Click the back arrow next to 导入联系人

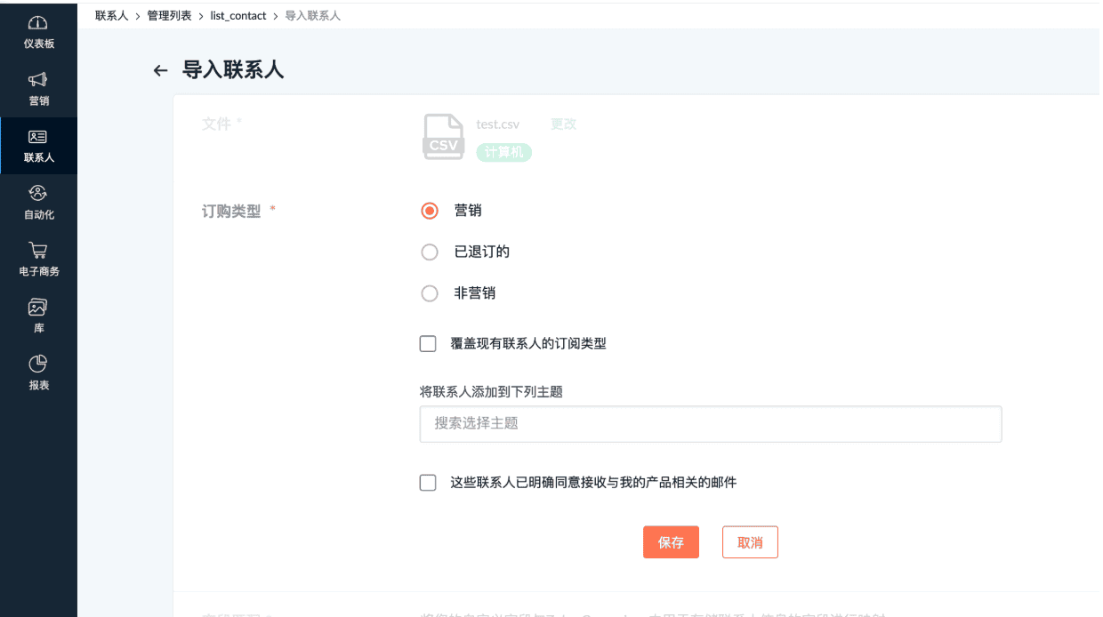point(160,70)
